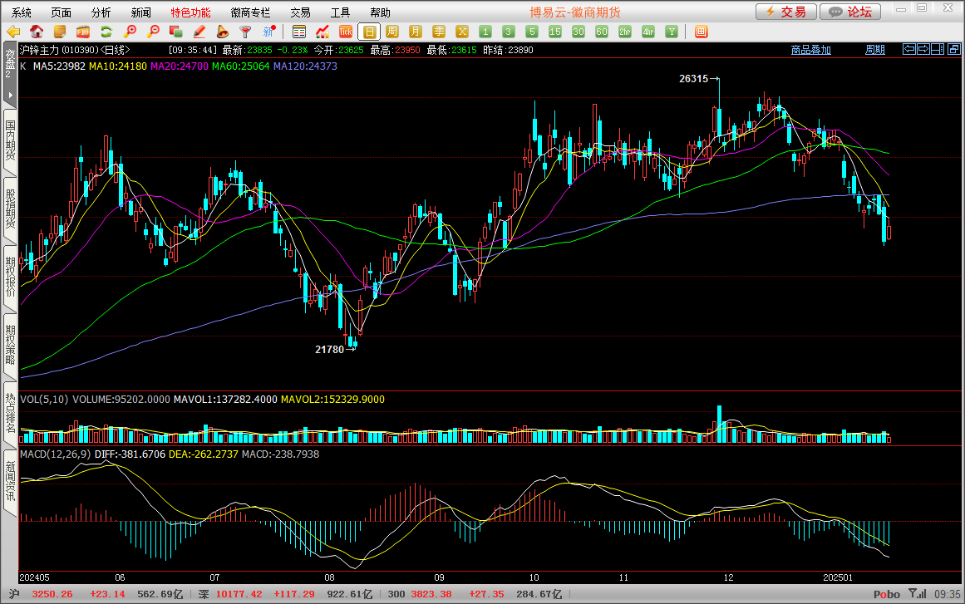Image resolution: width=965 pixels, height=604 pixels.
Task: Go to the home page icon
Action: click(37, 32)
